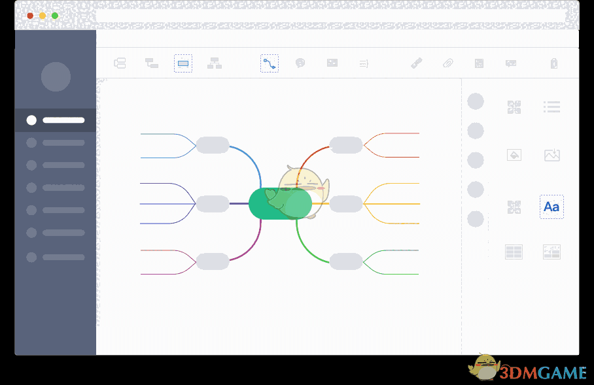Screen dimensions: 594x385
Task: Activate the curved relationship line tool
Action: click(270, 63)
